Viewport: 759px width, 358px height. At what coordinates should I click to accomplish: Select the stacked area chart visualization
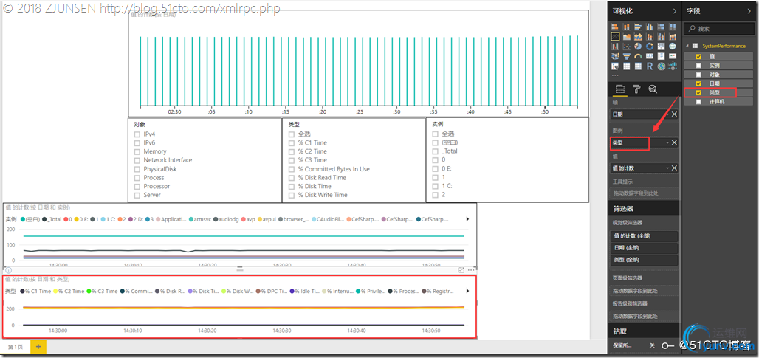tap(638, 36)
